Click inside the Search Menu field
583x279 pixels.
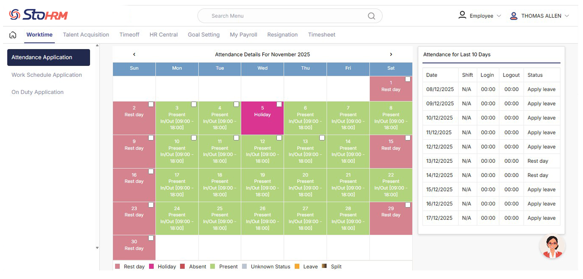[x=279, y=15]
